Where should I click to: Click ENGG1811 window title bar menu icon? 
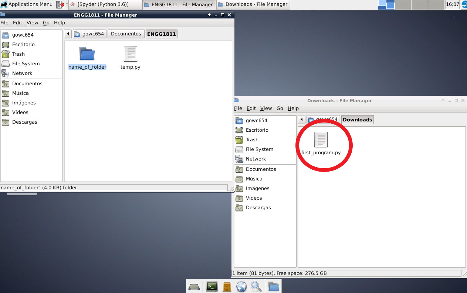pos(3,15)
